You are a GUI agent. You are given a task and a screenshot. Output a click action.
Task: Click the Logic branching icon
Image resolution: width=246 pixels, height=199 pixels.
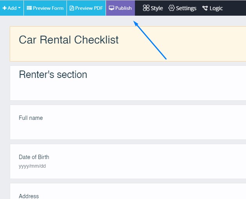pos(205,8)
